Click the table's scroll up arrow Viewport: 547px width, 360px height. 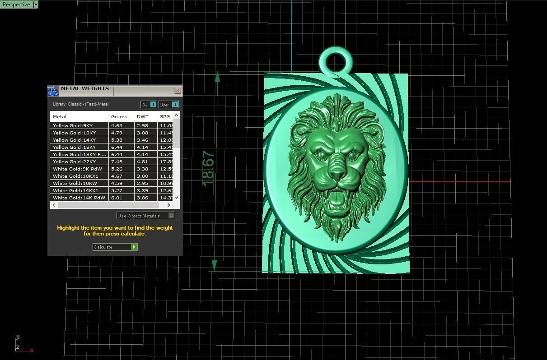pos(176,115)
